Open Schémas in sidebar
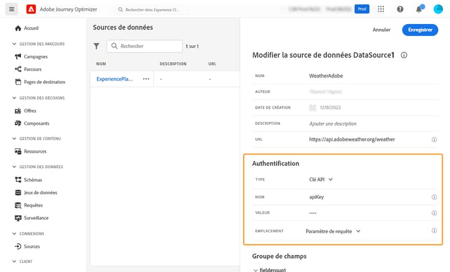Viewport: 450px width, 272px height. click(33, 180)
